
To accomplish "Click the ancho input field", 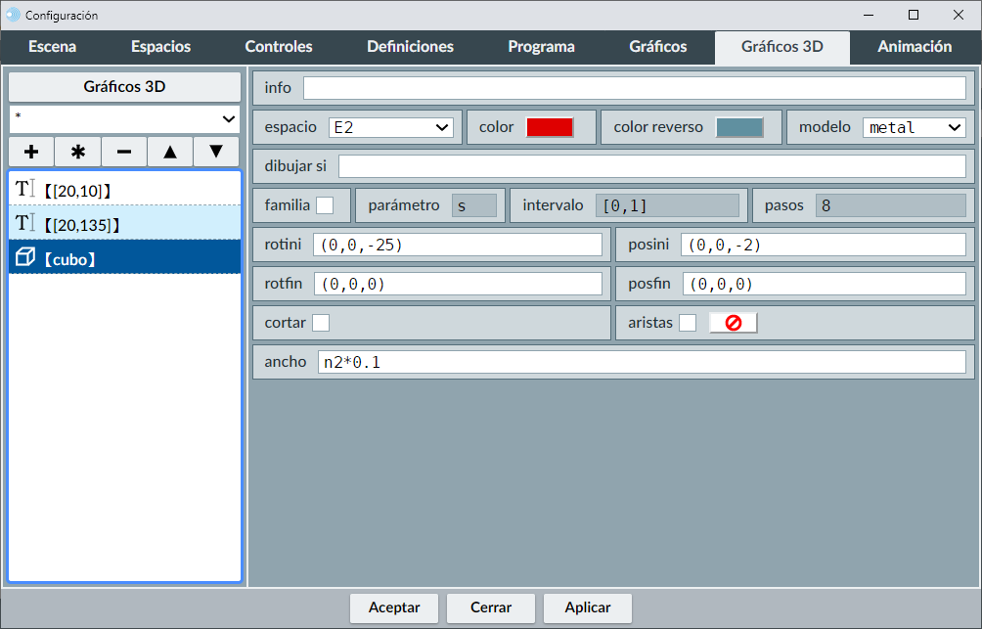I will tap(641, 362).
